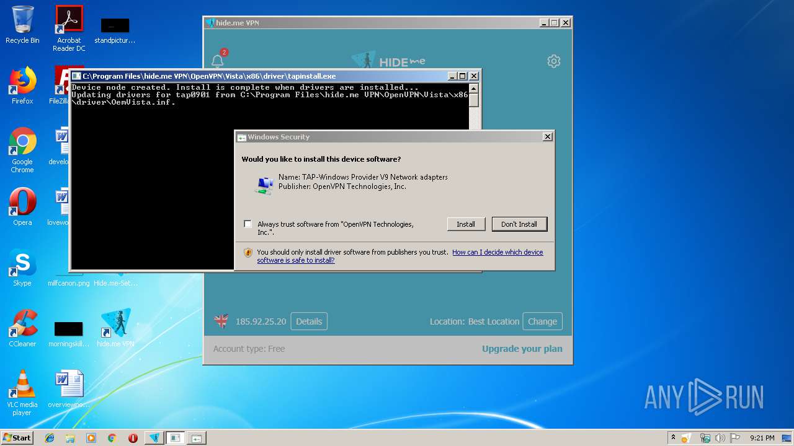Screen dimensions: 794x446
Task: Click the Details button in hide.me VPN
Action: tap(309, 321)
